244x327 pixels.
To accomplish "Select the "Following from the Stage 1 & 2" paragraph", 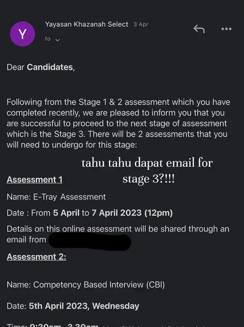I will coord(119,123).
